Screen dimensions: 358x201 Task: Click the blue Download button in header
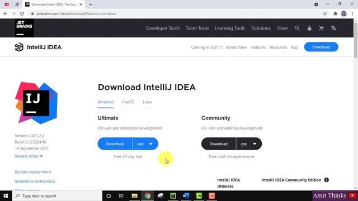pyautogui.click(x=321, y=47)
